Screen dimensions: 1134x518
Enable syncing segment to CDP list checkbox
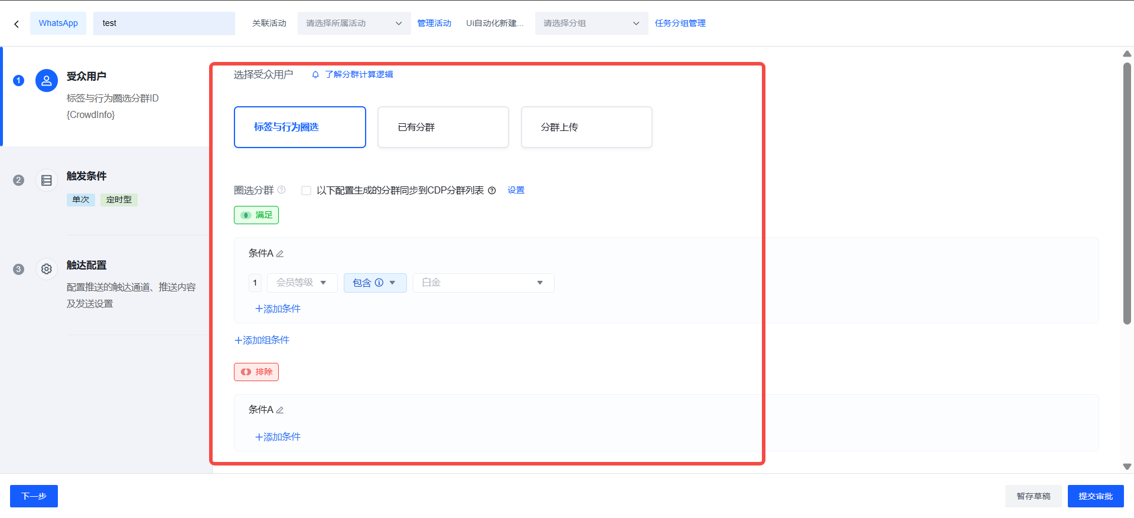(x=306, y=191)
